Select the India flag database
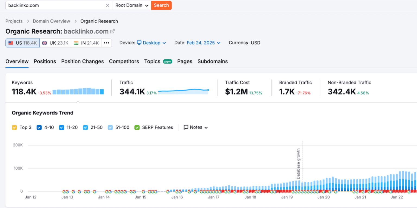417x208 pixels. [x=76, y=43]
